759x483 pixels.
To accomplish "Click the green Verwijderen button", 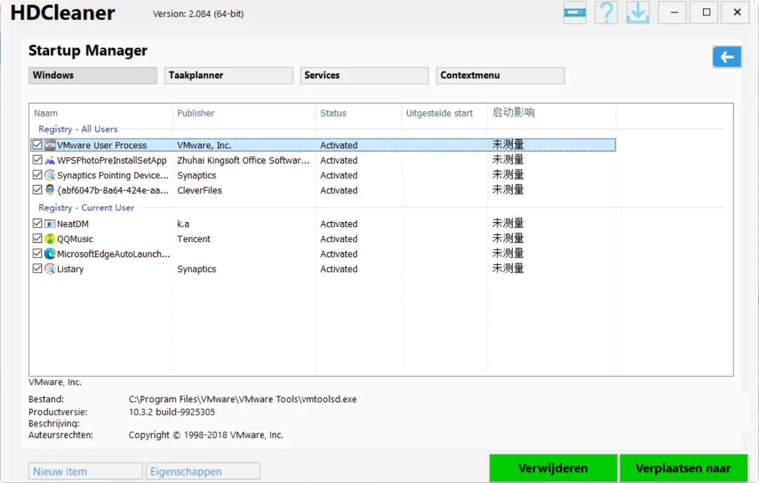I will (553, 468).
